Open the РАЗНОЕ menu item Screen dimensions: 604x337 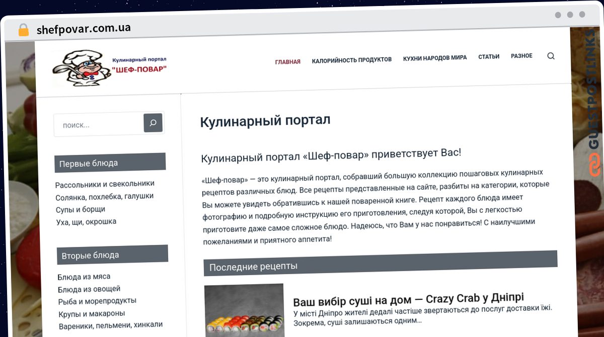(x=521, y=56)
